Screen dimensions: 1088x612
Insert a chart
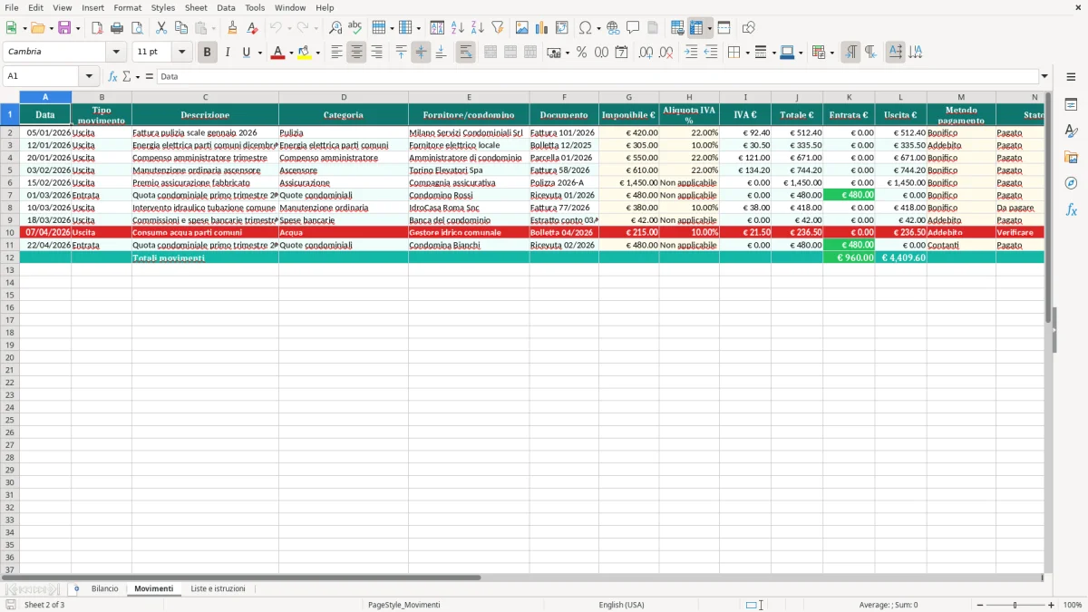coord(542,28)
